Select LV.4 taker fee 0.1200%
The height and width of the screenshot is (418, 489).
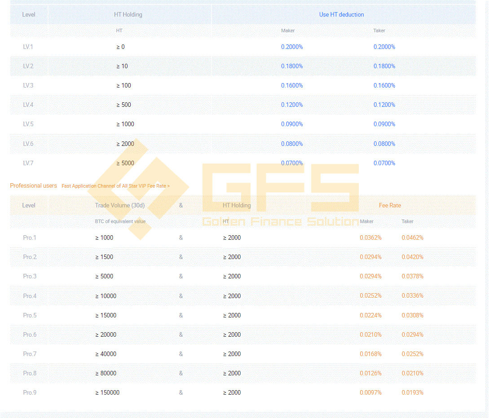click(384, 105)
